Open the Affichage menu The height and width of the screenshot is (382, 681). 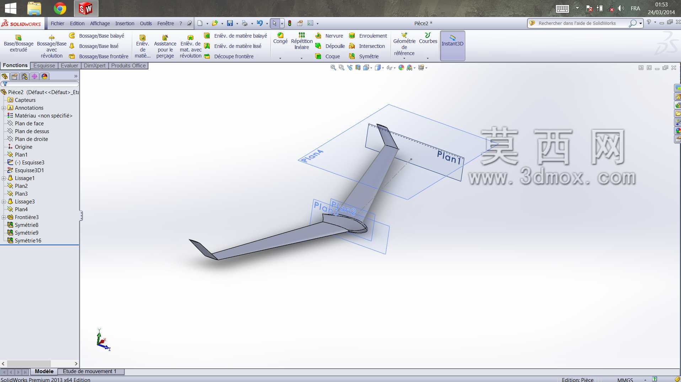[x=100, y=23]
